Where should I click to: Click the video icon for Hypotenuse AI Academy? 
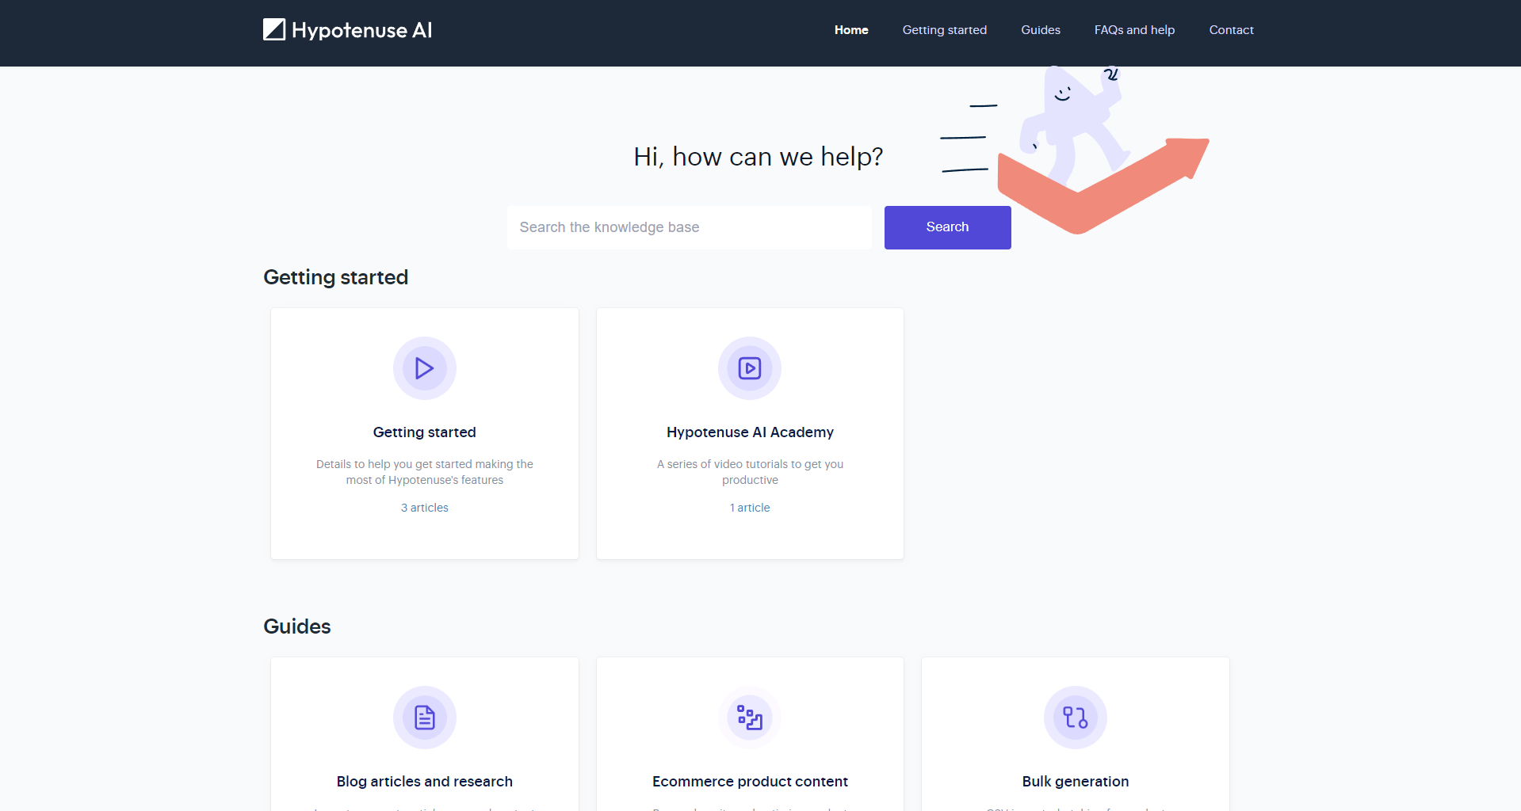pyautogui.click(x=749, y=368)
